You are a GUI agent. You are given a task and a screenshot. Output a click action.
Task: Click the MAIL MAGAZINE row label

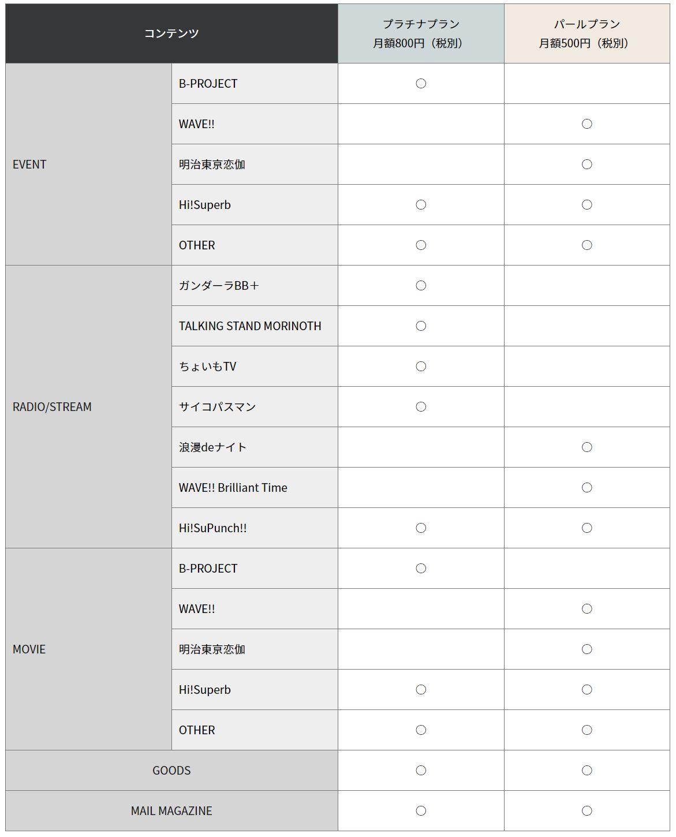(171, 811)
